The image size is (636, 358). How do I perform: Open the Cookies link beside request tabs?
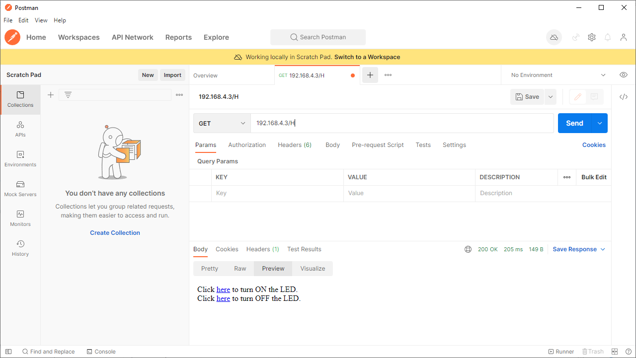click(x=594, y=145)
